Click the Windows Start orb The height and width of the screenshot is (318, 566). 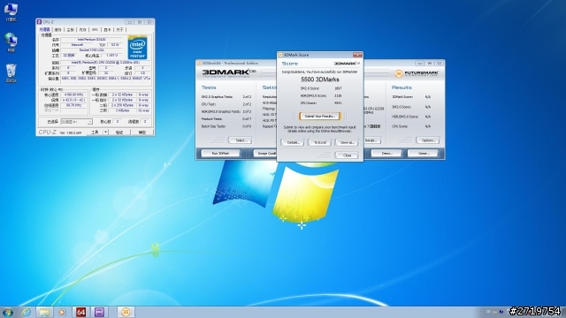(8, 312)
